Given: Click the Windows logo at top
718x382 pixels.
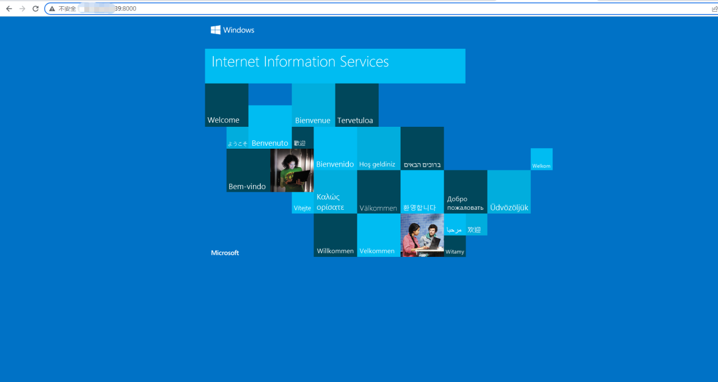Looking at the screenshot, I should pos(233,30).
